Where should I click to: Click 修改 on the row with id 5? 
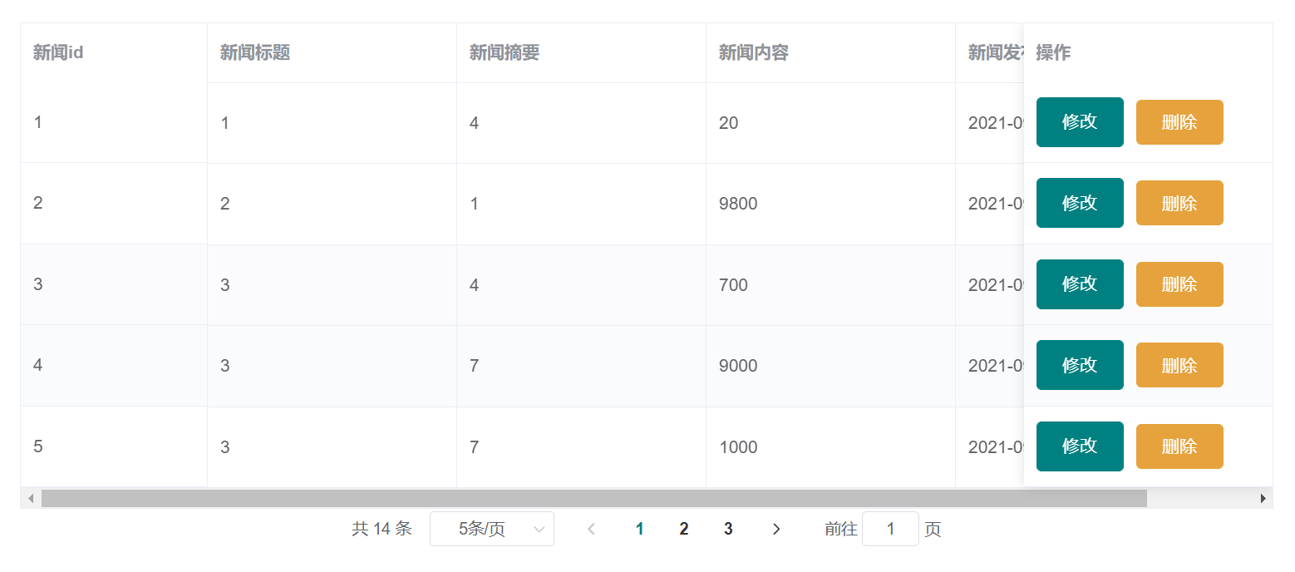tap(1079, 446)
